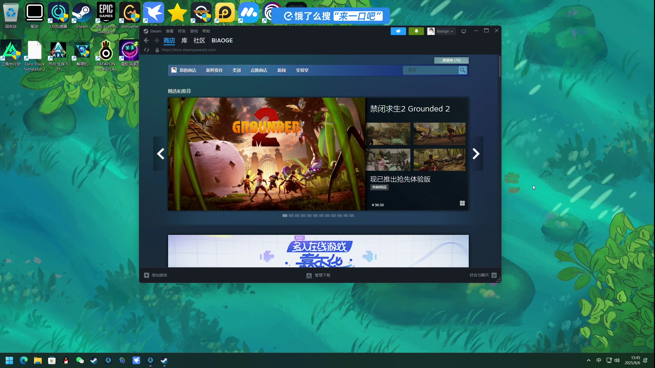Viewport: 655px width, 368px height.
Task: Launch Microsoft Edge from the taskbar
Action: 24,360
